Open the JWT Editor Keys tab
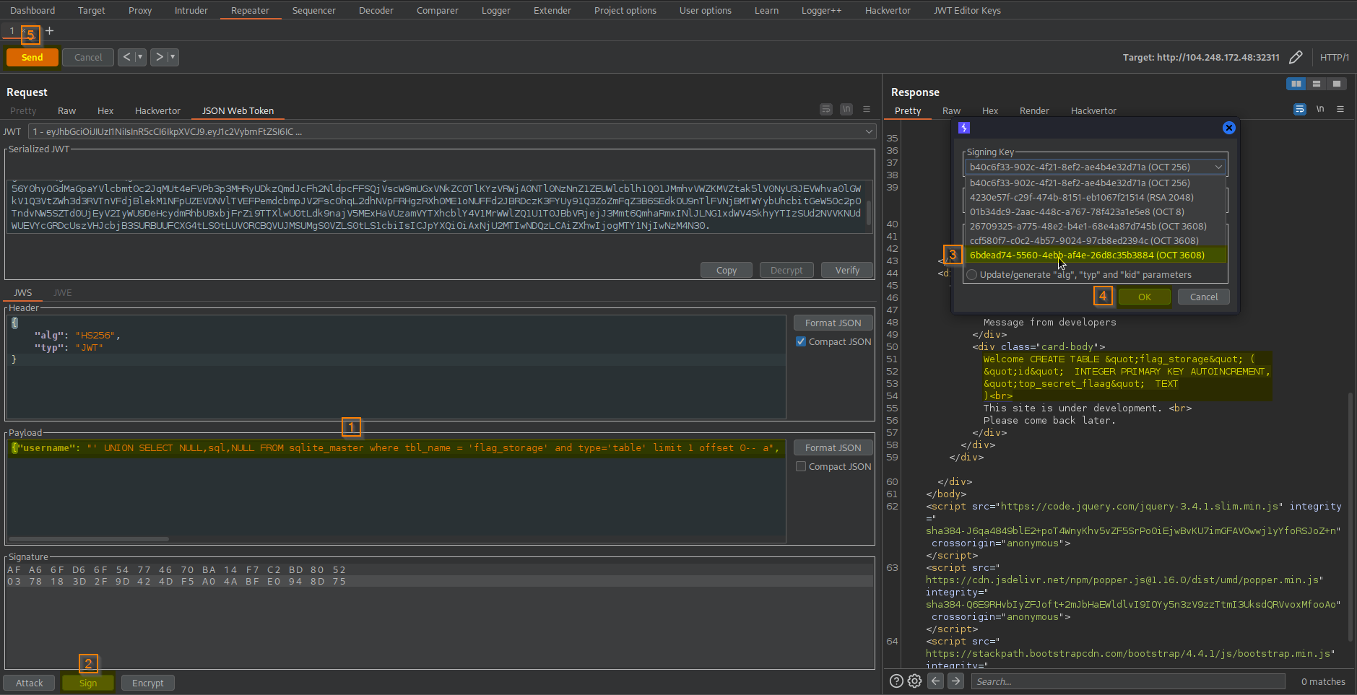Viewport: 1357px width, 695px height. pyautogui.click(x=966, y=10)
